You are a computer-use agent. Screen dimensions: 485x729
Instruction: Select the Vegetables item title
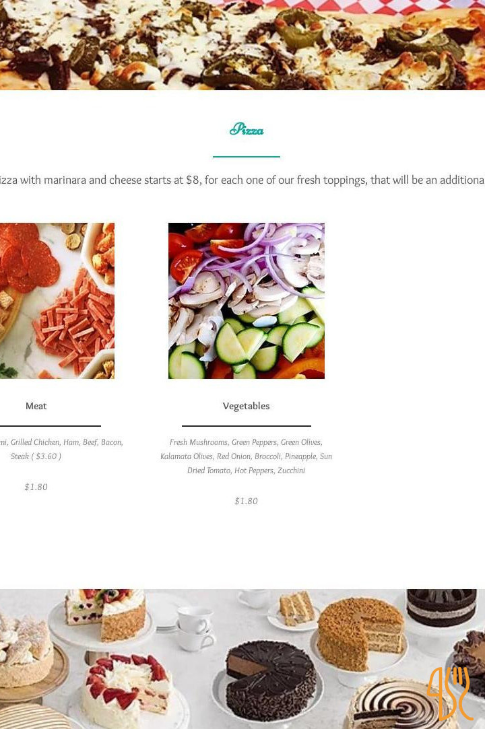(246, 406)
